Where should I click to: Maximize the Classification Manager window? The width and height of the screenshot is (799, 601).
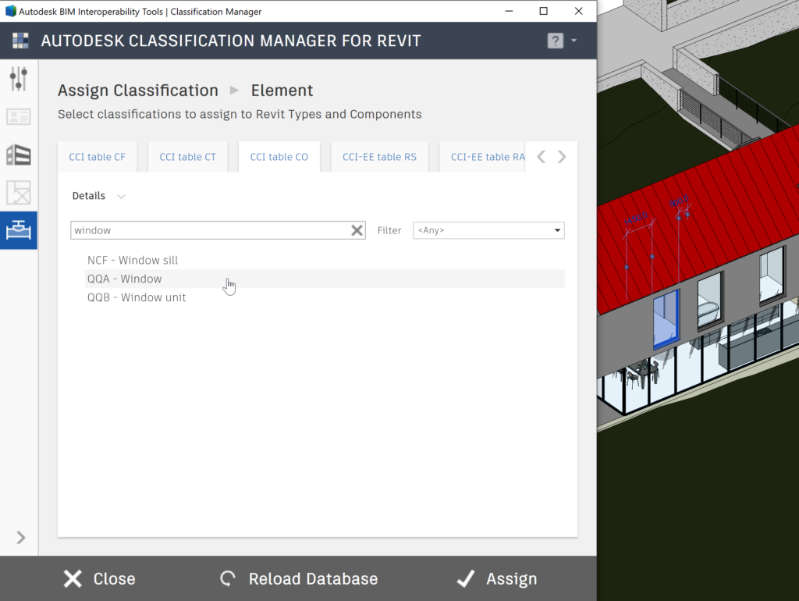point(543,11)
